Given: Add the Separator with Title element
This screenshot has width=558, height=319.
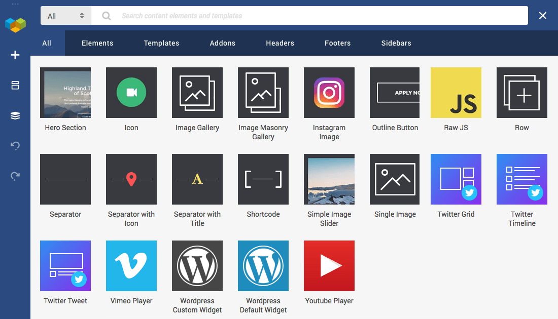Looking at the screenshot, I should 197,179.
